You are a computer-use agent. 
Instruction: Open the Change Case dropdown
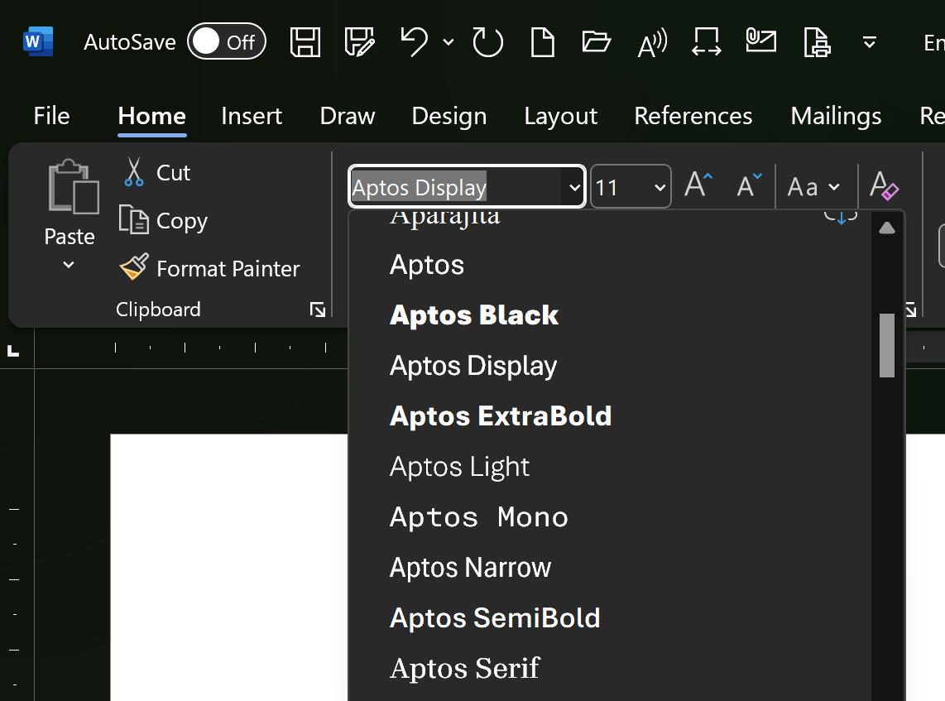(x=813, y=187)
